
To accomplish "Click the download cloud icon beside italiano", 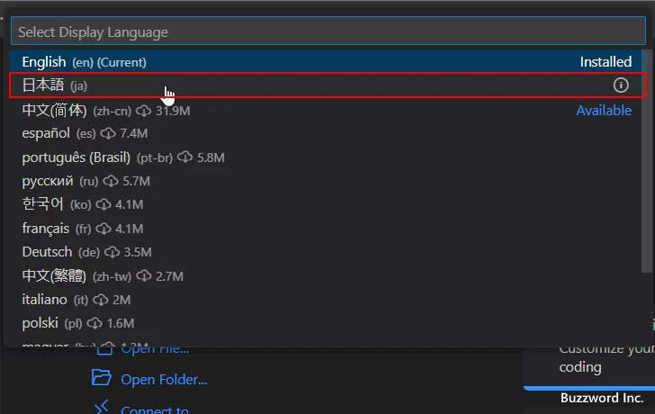I will 101,299.
